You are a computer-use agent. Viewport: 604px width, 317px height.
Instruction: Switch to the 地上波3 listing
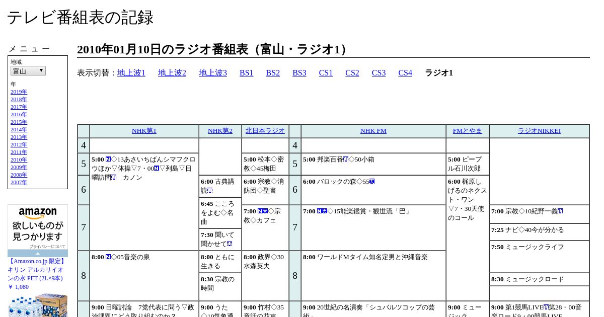click(213, 73)
